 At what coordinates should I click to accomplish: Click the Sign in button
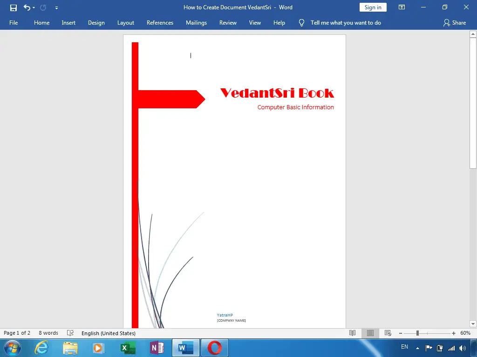[373, 7]
